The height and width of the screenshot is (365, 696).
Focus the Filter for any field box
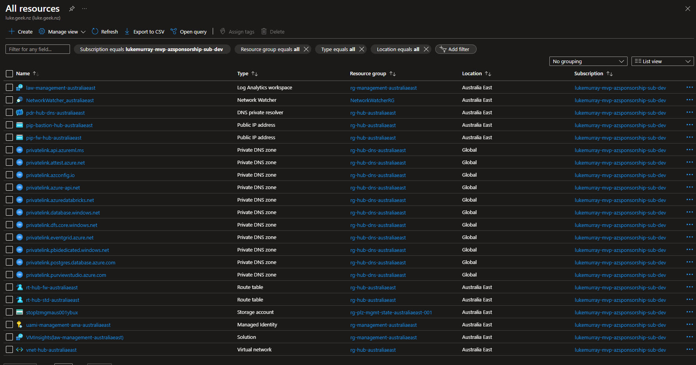pos(38,49)
